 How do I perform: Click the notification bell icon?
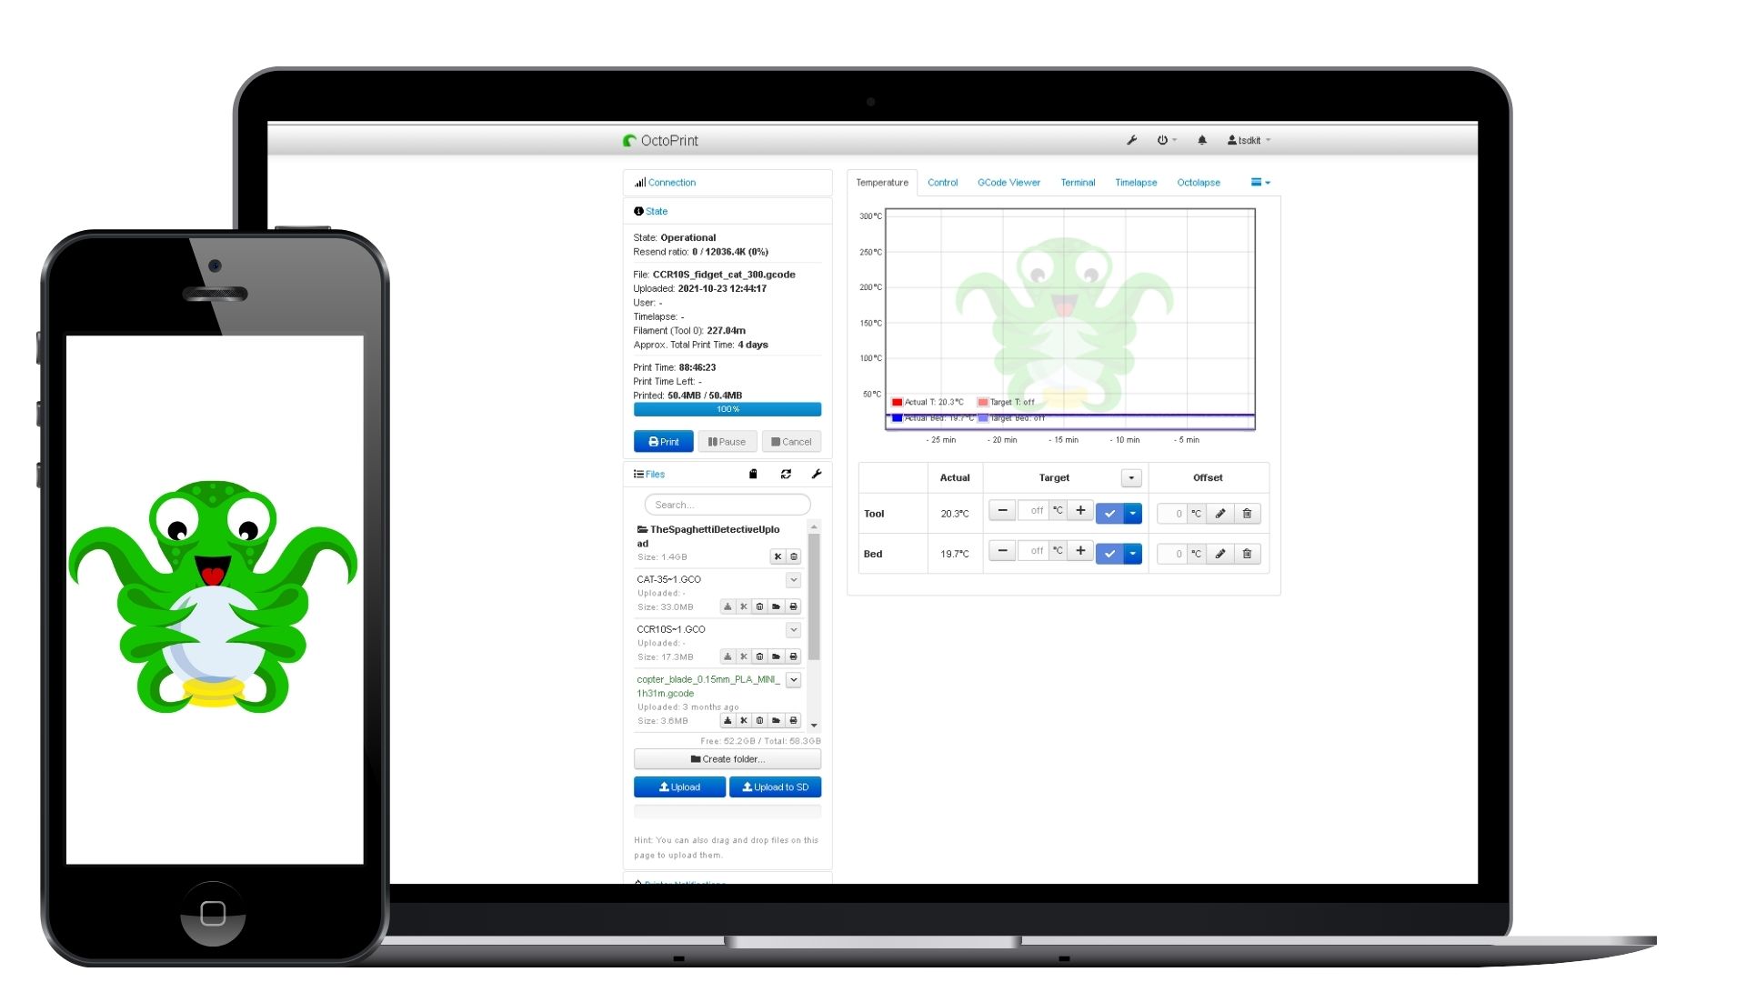click(x=1201, y=140)
